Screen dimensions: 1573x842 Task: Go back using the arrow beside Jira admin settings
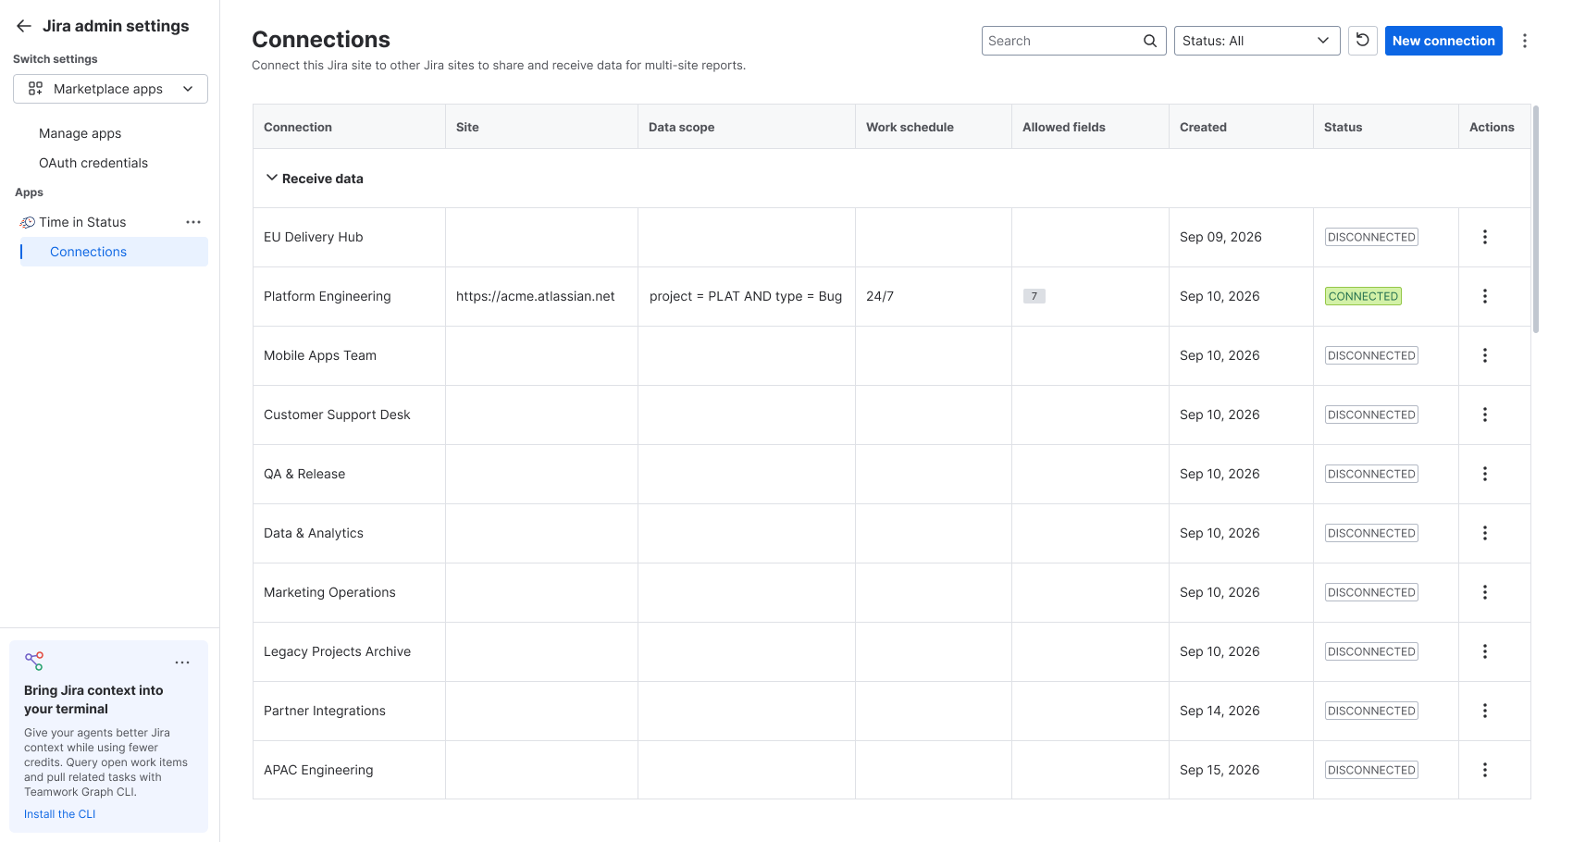click(x=24, y=26)
